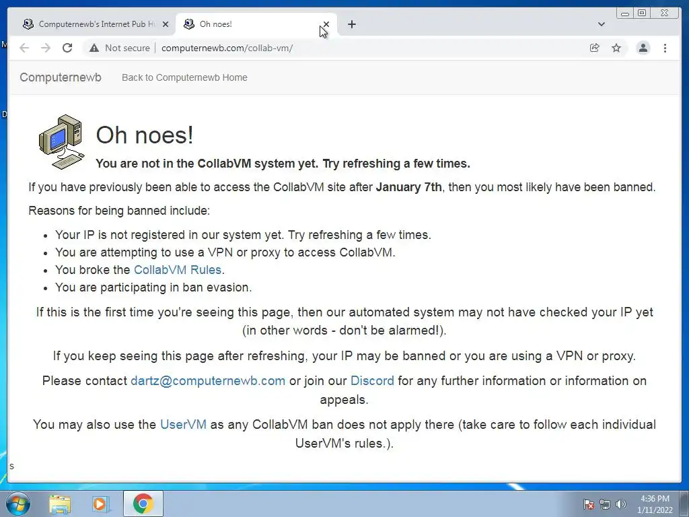Click the Computernewb brand link
Viewport: 689px width, 517px height.
(x=61, y=77)
